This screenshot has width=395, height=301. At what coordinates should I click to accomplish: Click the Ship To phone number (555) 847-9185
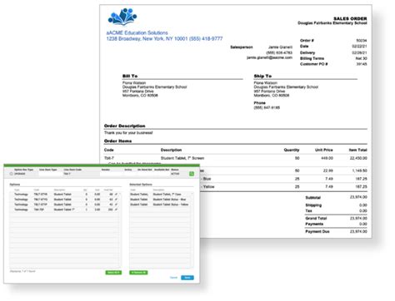267,107
